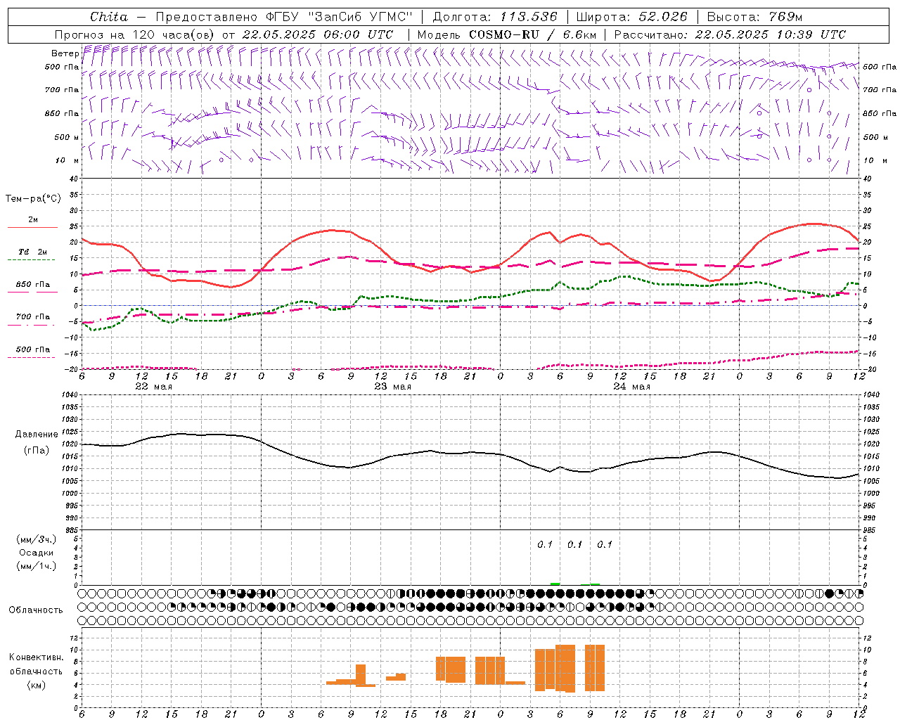This screenshot has width=900, height=720.
Task: Click the "Осадки" precipitation panel label
Action: [36, 553]
